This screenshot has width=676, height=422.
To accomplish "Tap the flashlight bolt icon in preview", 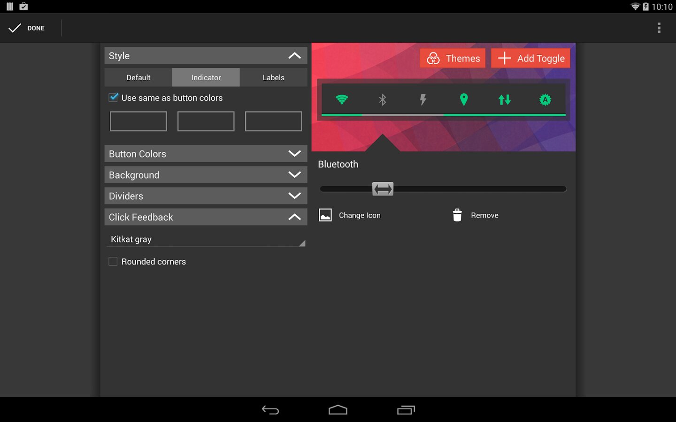I will (423, 99).
